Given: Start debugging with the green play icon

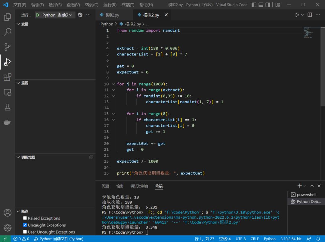Looking at the screenshot, I should (x=38, y=15).
